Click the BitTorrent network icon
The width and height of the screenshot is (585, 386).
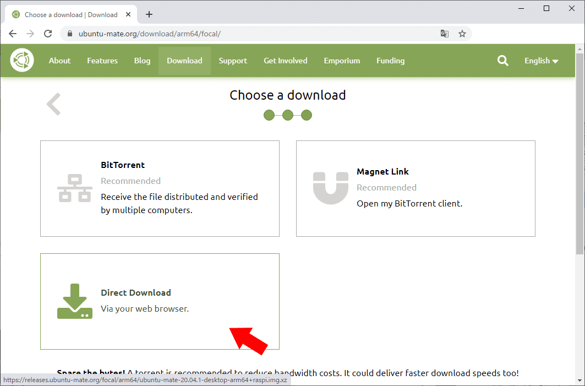[75, 188]
